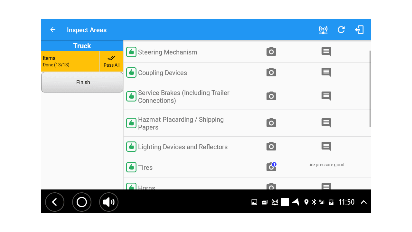
Task: Toggle thumbs-up for Steering Mechanism
Action: click(x=131, y=52)
